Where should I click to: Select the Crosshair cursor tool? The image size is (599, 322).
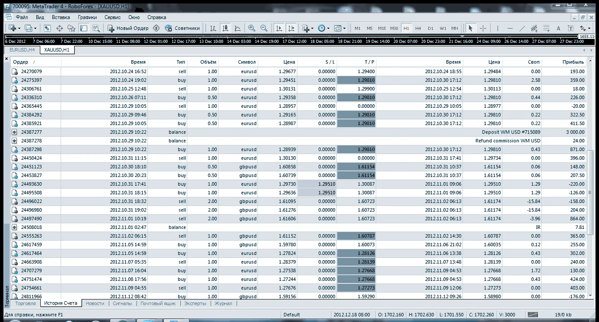tap(483, 28)
